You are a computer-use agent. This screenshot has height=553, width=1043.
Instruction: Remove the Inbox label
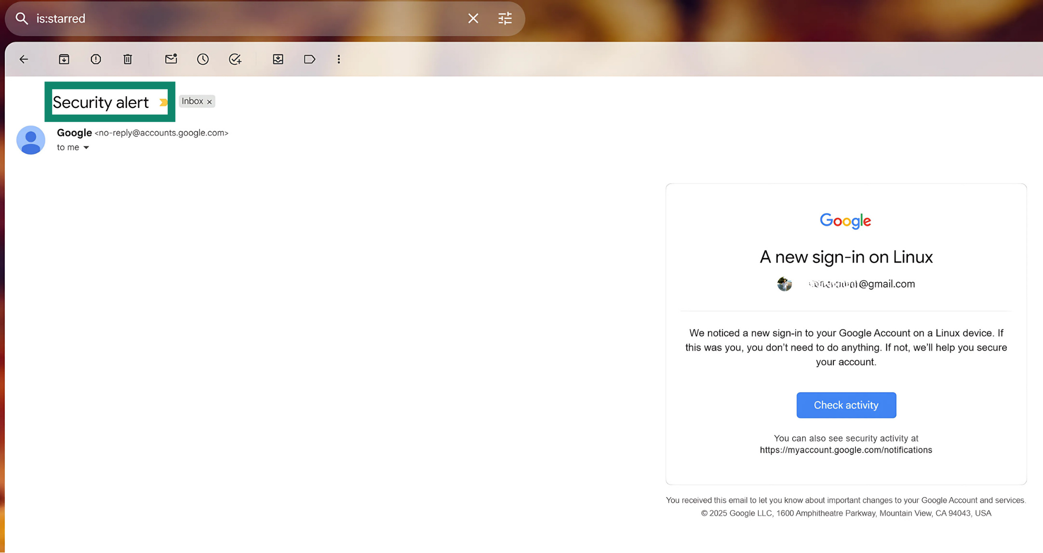click(210, 102)
